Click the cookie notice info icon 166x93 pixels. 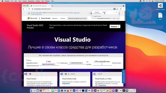(x=29, y=13)
